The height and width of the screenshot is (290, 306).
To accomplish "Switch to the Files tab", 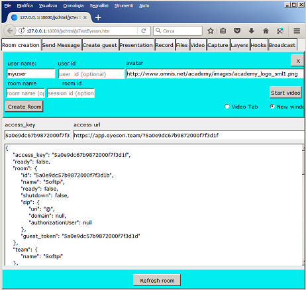I will tap(181, 45).
